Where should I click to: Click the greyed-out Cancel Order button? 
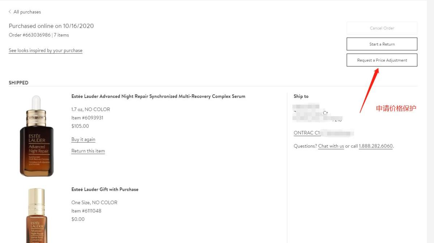(x=382, y=28)
